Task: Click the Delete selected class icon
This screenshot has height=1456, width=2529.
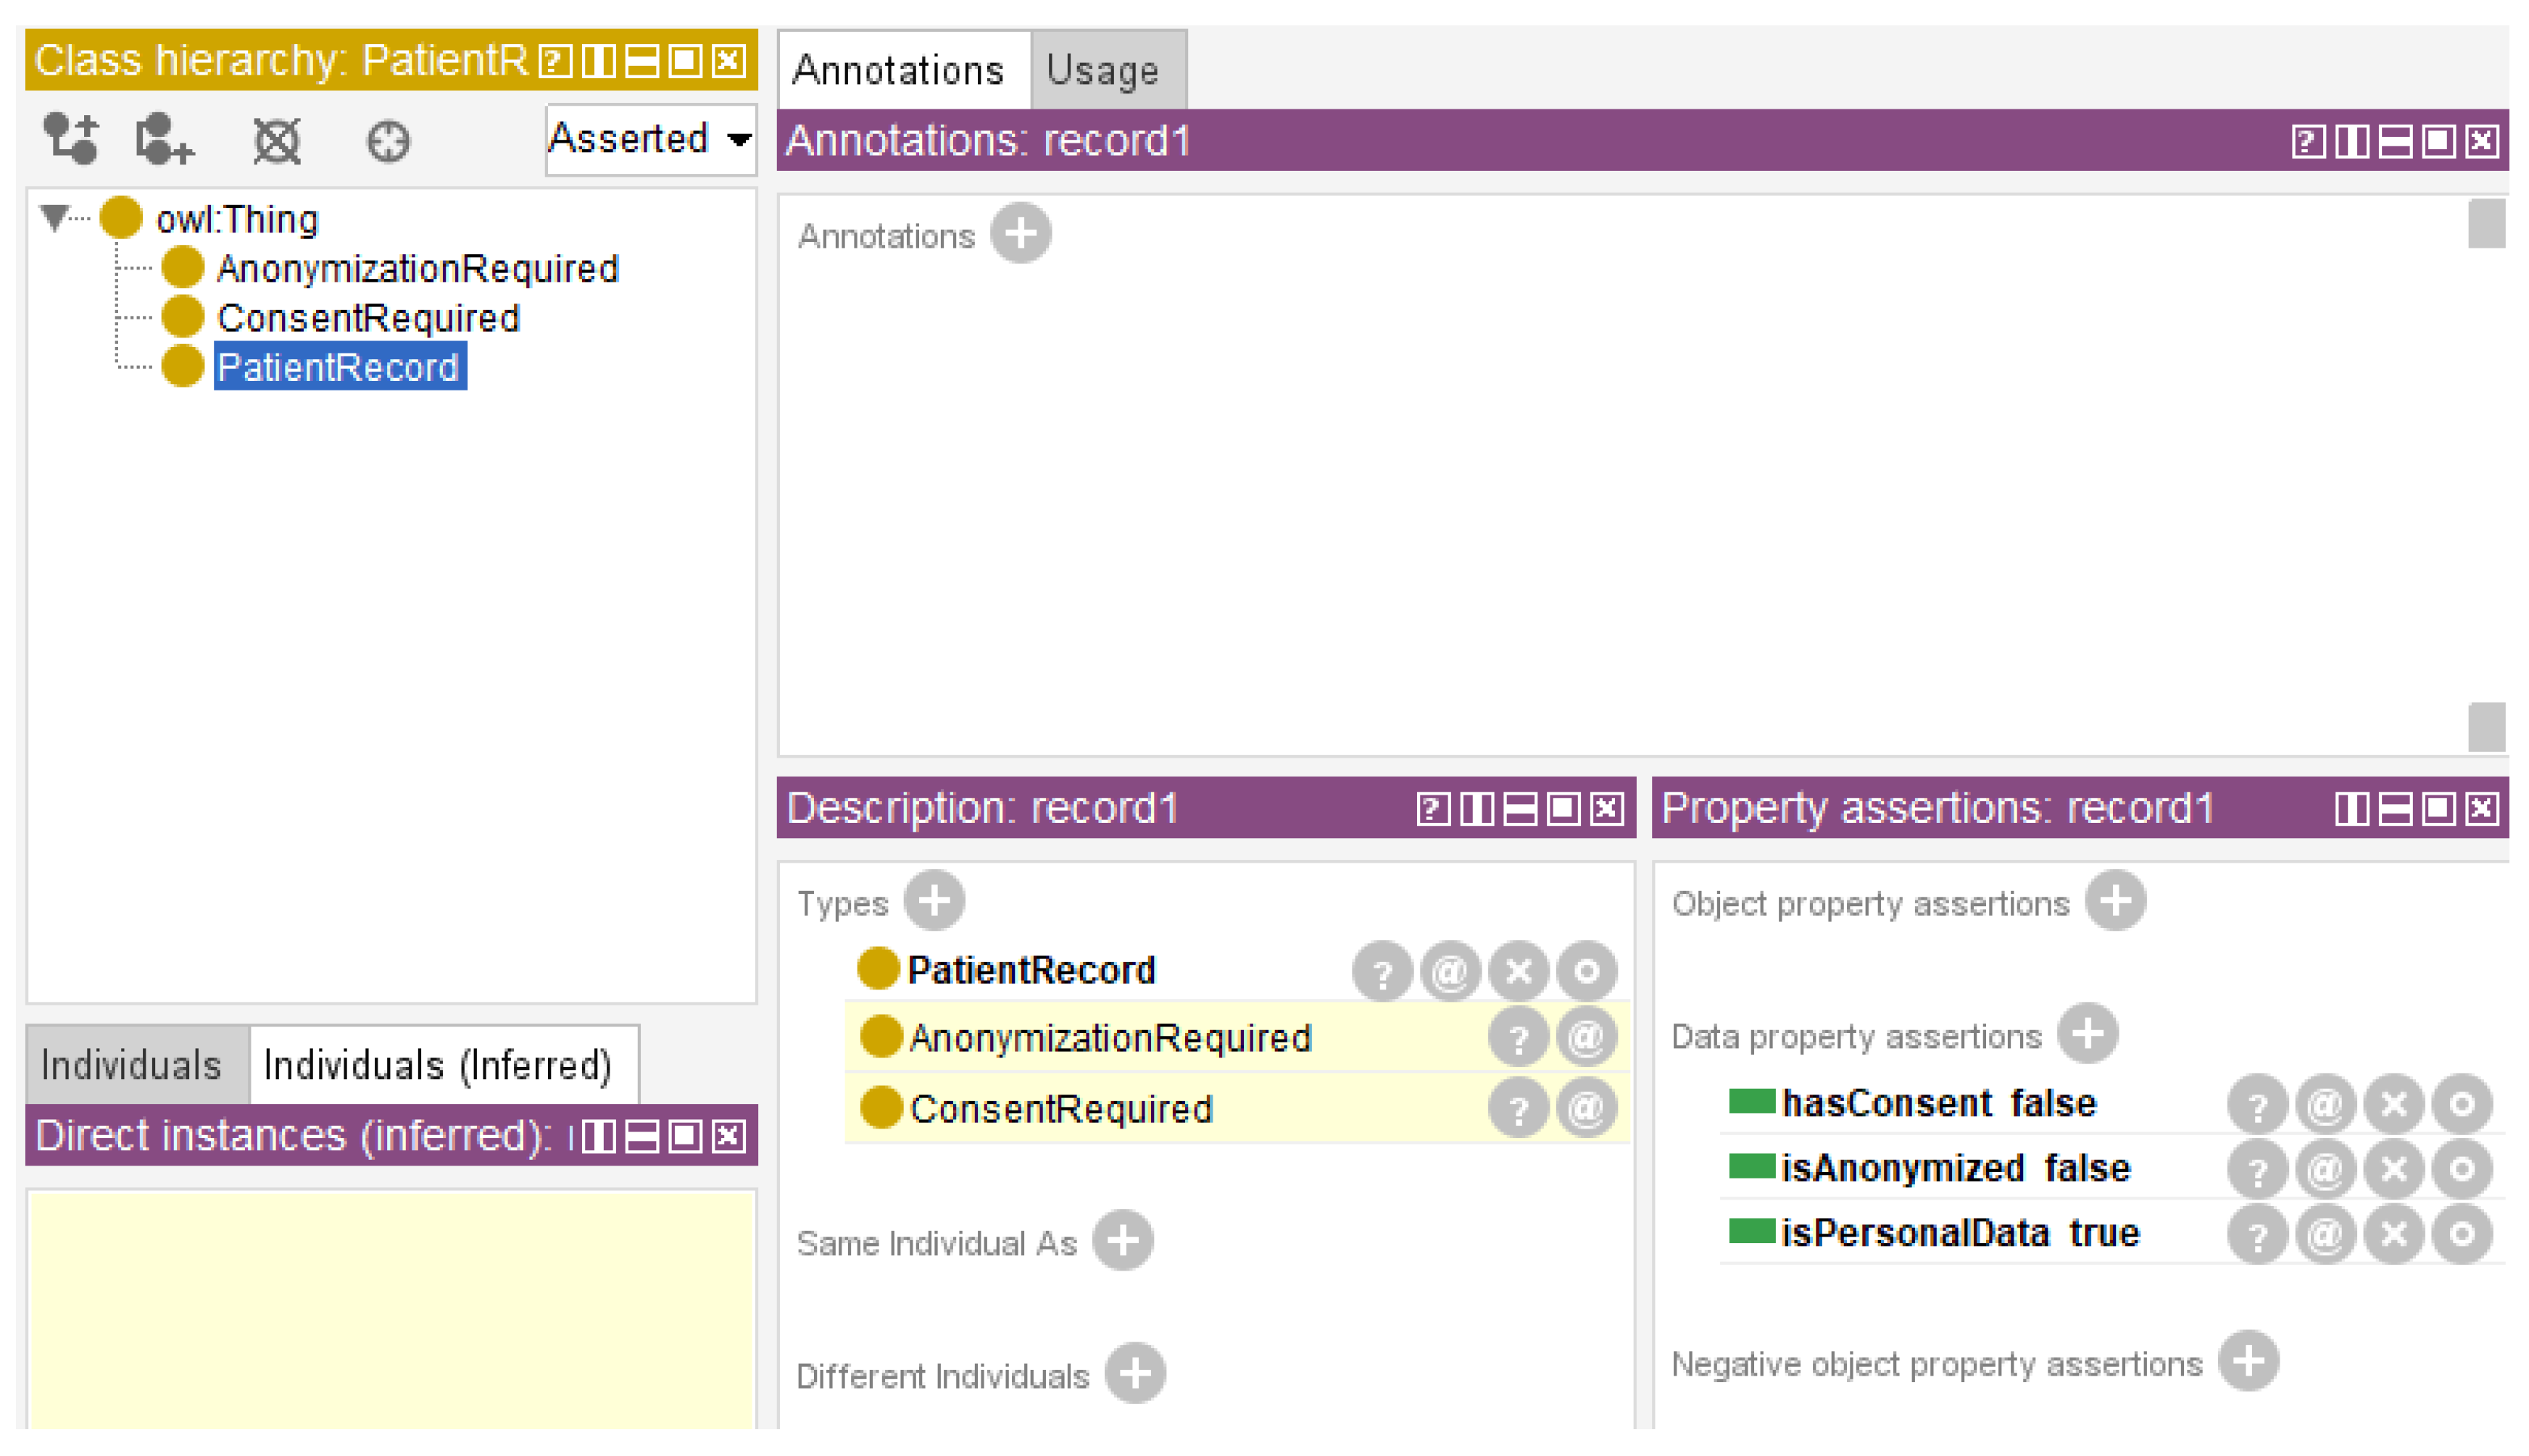Action: (277, 140)
